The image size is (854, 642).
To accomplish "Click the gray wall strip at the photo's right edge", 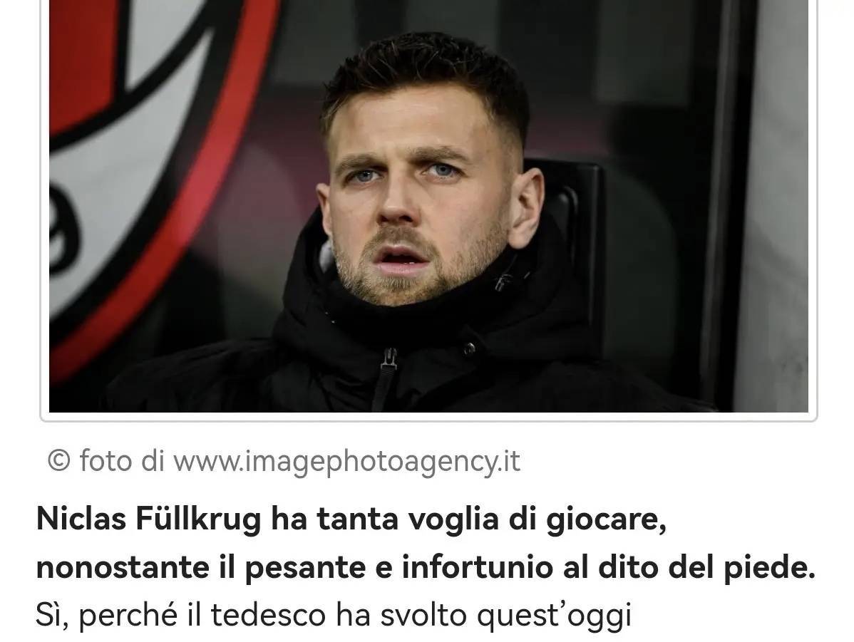I will (x=775, y=206).
